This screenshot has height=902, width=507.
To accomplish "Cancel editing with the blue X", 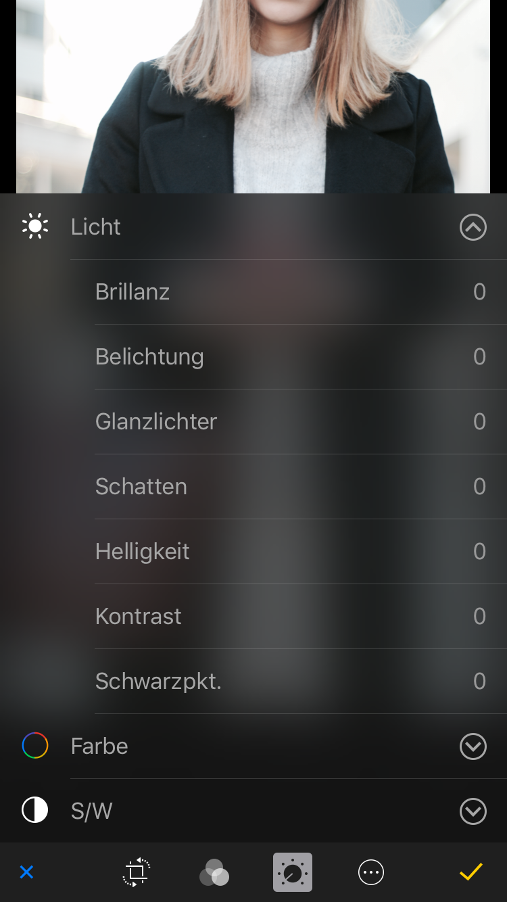I will (26, 872).
